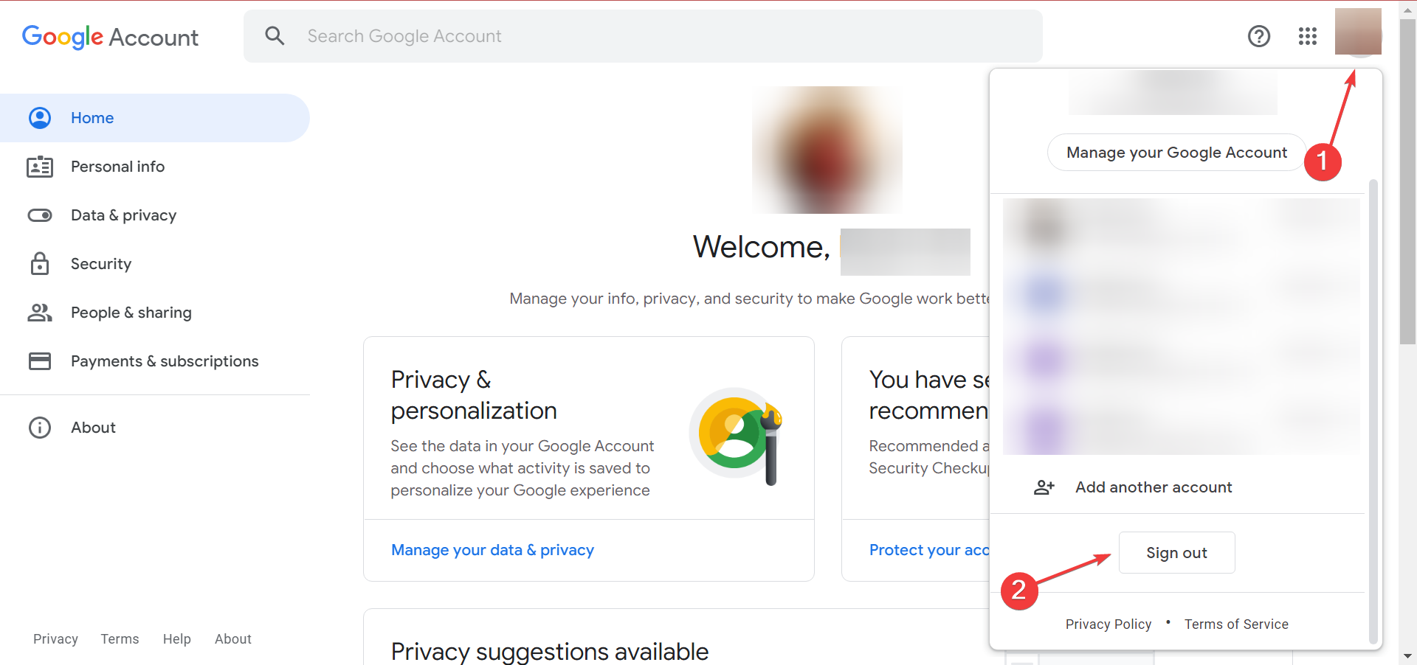Click the Privacy & personalization illustration
Screen dimensions: 1417x665
click(736, 436)
